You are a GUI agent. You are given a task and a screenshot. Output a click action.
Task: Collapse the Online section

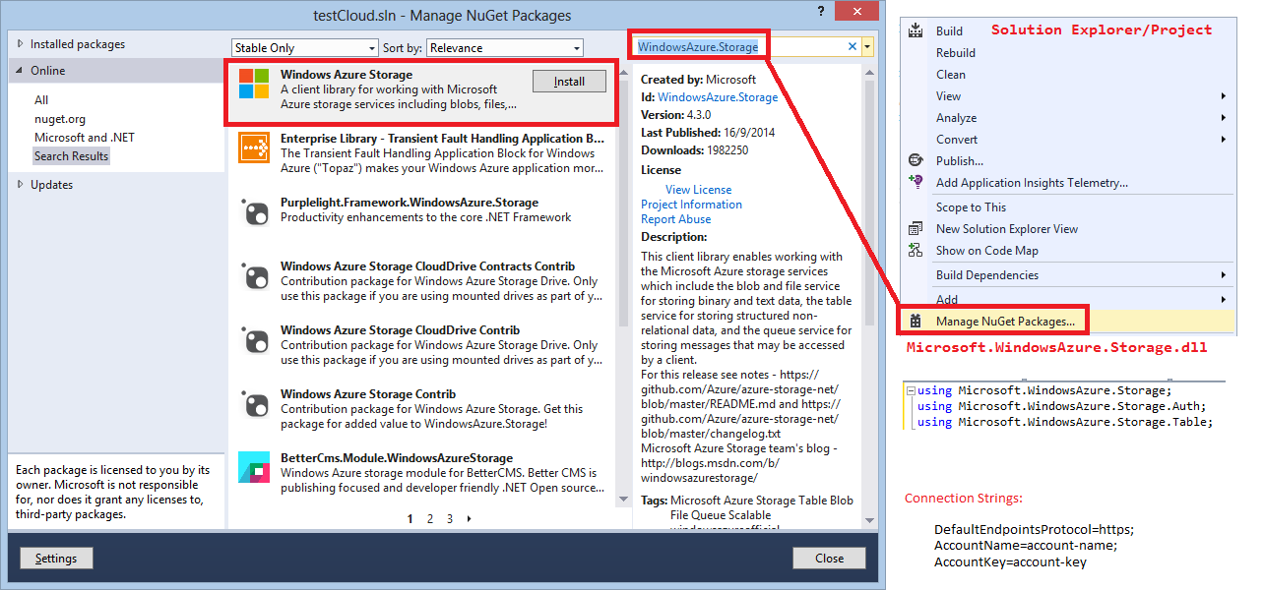point(19,71)
